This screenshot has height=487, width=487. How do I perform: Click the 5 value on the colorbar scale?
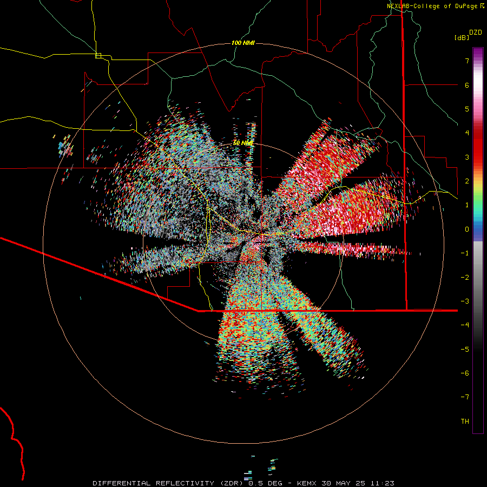tap(467, 109)
